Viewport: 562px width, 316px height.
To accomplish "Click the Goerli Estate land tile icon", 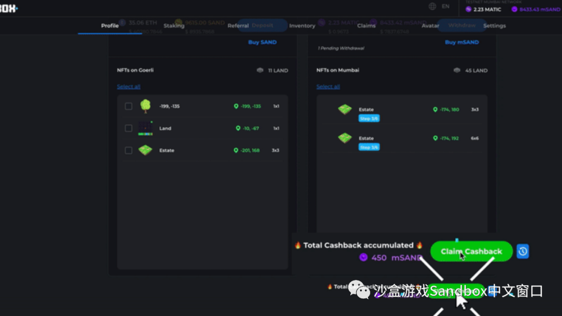I will tap(145, 150).
